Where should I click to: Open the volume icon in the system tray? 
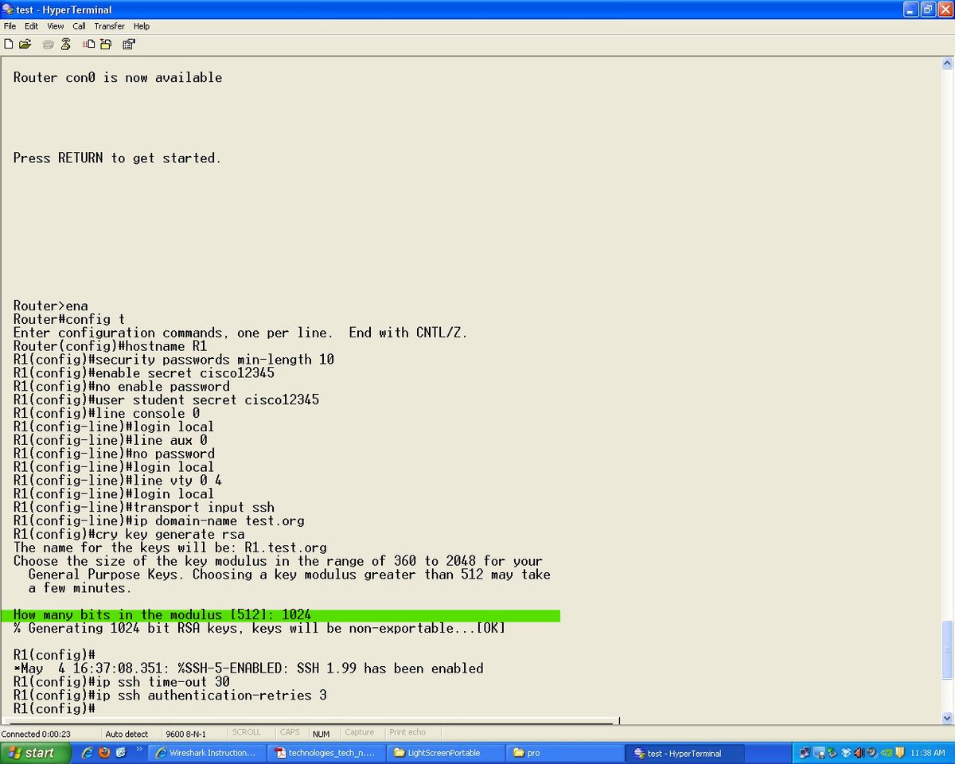859,753
